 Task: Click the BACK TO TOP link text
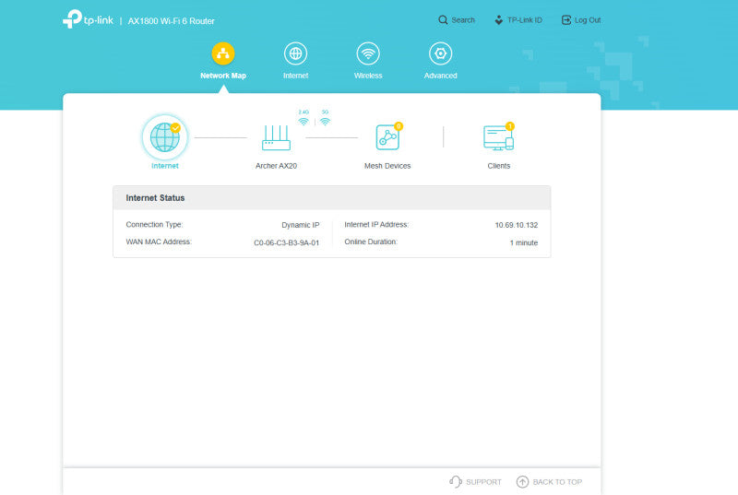[557, 482]
